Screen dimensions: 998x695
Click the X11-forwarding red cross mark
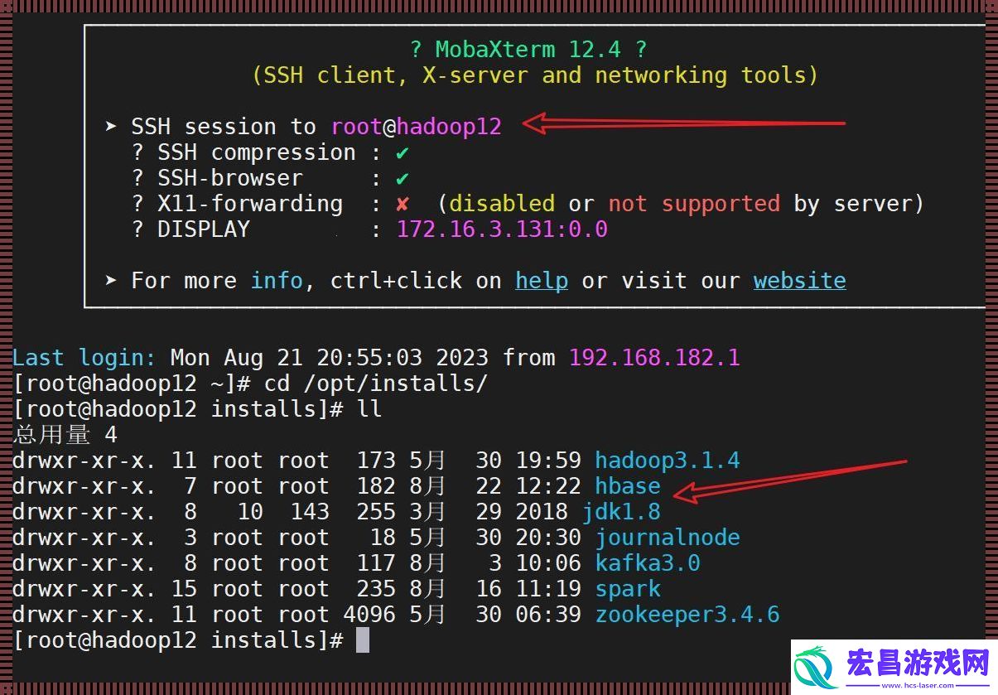(x=403, y=205)
